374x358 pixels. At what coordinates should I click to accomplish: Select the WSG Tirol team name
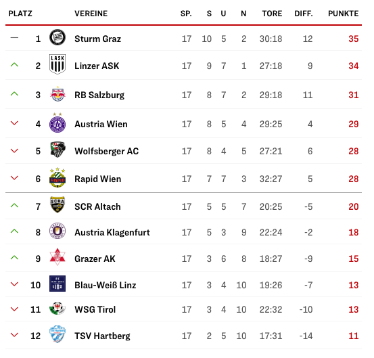[x=95, y=309]
